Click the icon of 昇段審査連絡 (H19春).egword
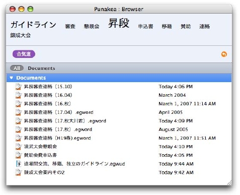This screenshot has width=240, height=195. (19, 138)
